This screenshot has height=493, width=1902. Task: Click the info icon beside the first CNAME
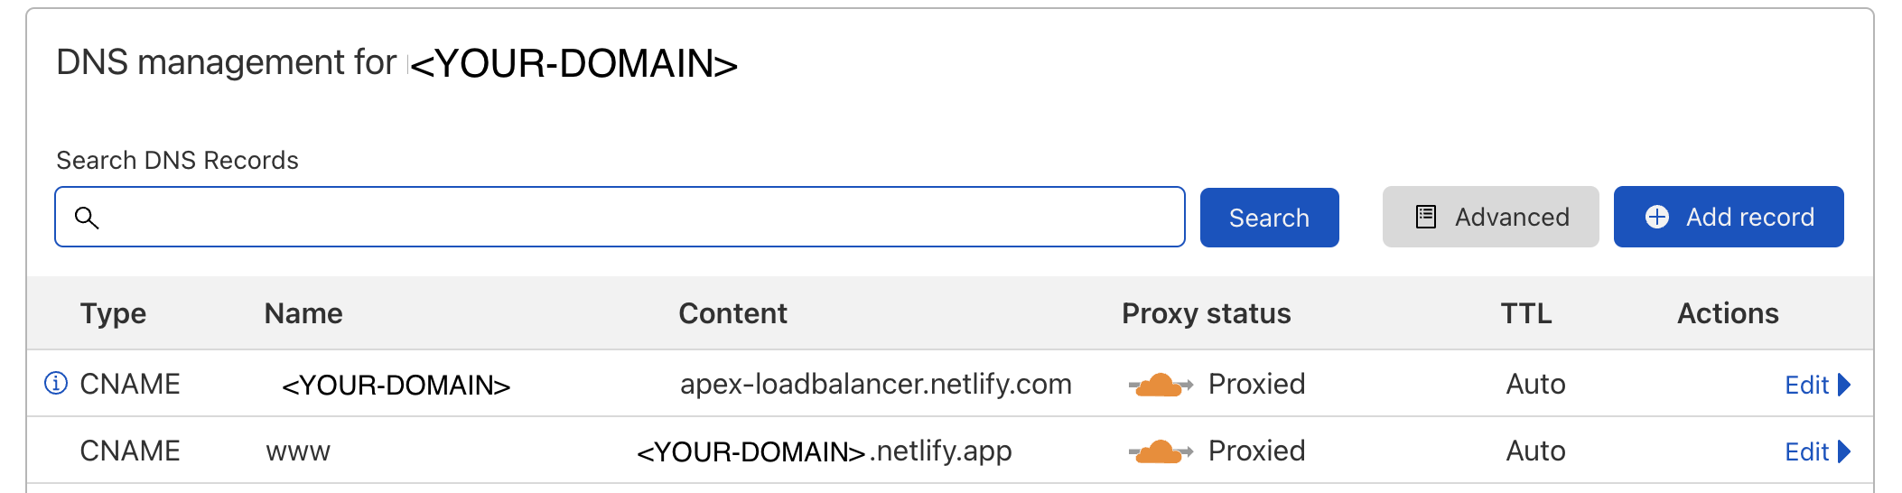(x=56, y=384)
